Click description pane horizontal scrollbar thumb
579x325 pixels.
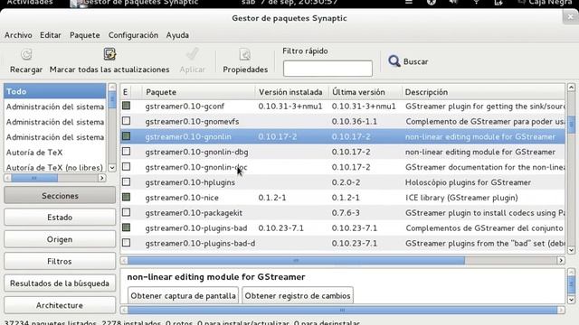[342, 310]
